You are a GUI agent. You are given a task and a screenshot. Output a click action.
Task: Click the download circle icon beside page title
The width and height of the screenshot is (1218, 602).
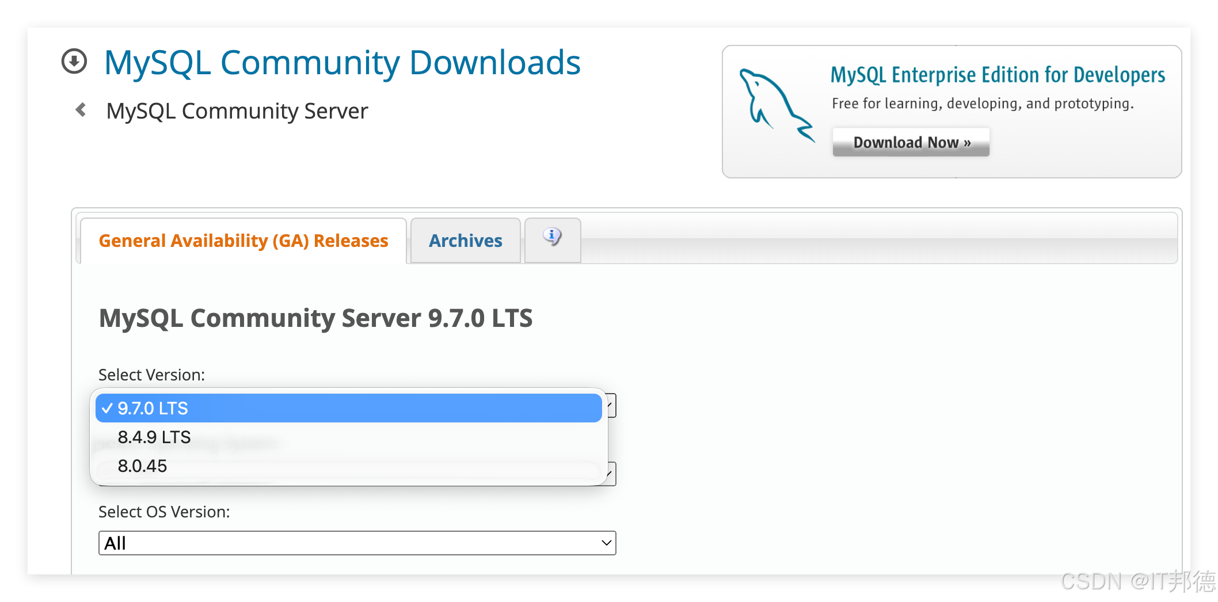(x=74, y=62)
